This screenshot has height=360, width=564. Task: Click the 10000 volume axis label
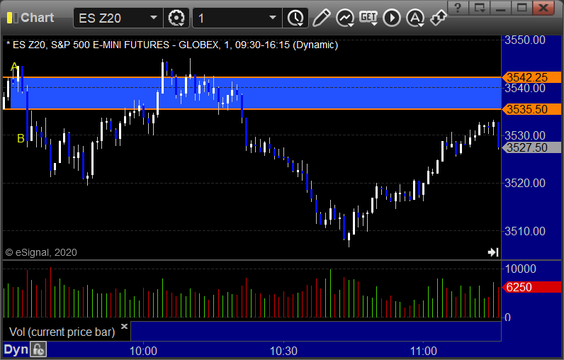pos(521,269)
